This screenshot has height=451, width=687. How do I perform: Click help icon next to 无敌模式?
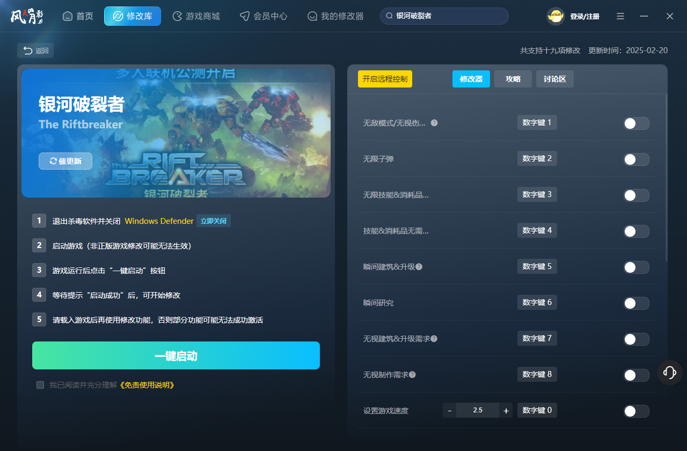pos(434,123)
